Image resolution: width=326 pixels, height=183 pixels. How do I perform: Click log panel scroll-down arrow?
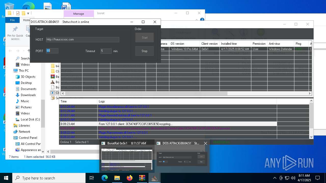(311, 137)
